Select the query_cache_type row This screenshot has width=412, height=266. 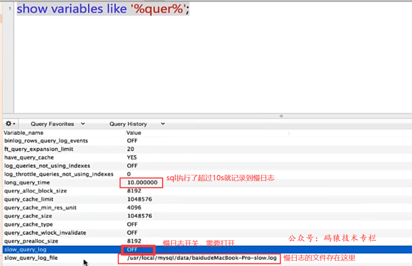pos(29,224)
